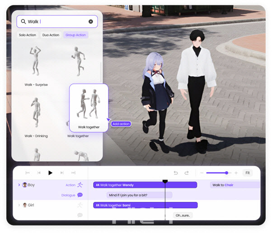Click the Add action button
The width and height of the screenshot is (272, 233).
pos(121,124)
